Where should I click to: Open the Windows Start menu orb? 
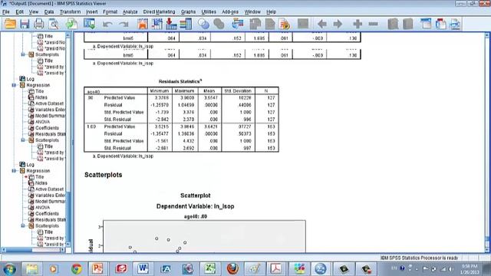[9, 269]
